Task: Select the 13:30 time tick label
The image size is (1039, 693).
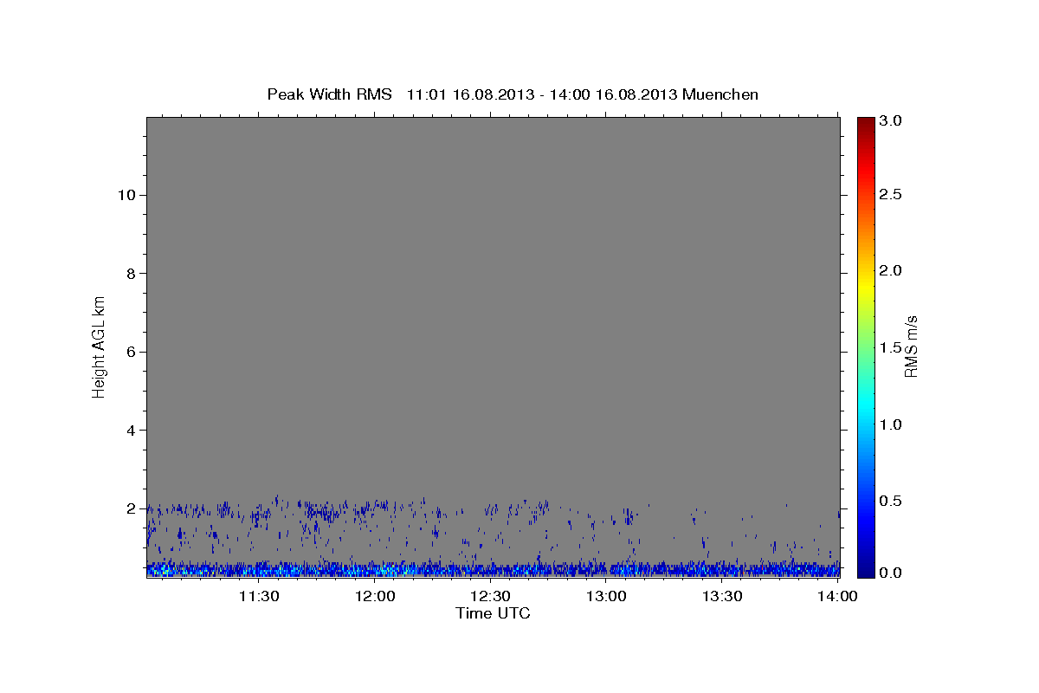Action: [722, 596]
